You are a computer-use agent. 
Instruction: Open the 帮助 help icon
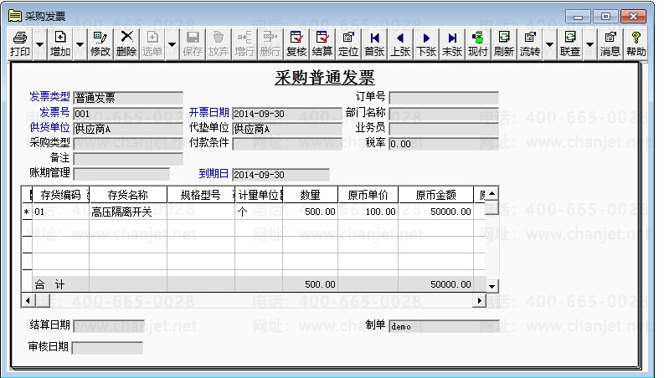636,44
